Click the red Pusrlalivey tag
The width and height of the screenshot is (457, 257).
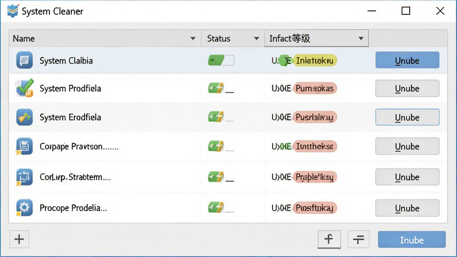pyautogui.click(x=315, y=117)
